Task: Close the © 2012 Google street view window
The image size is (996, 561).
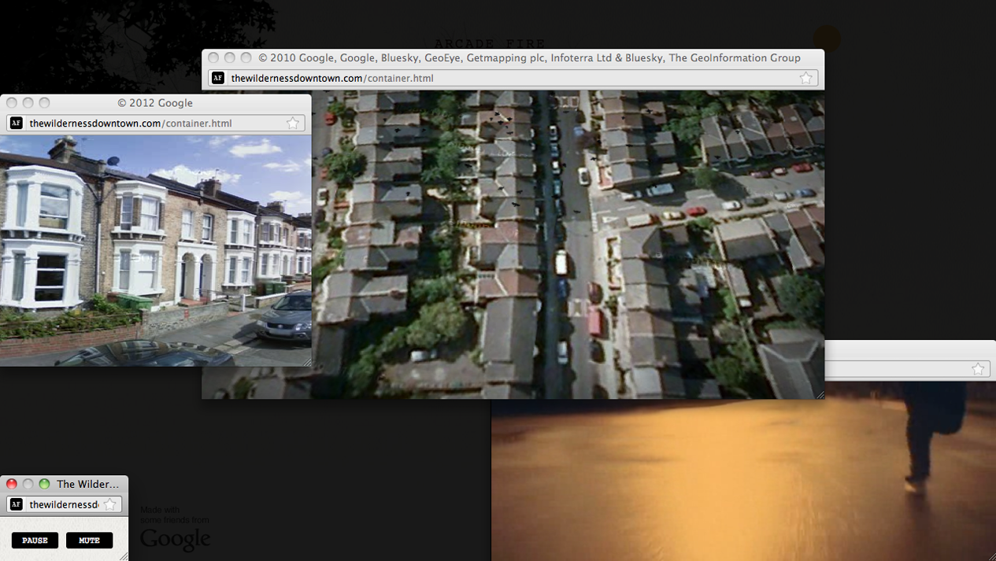Action: (x=12, y=103)
